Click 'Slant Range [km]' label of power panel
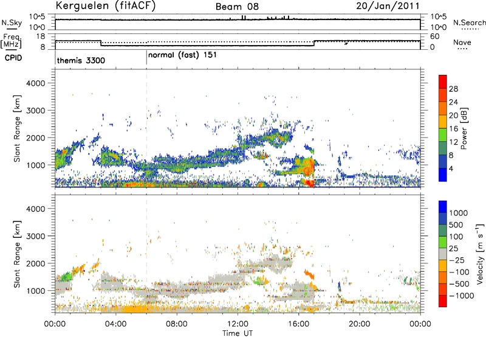Screen dimensions: 486x337 17,128
